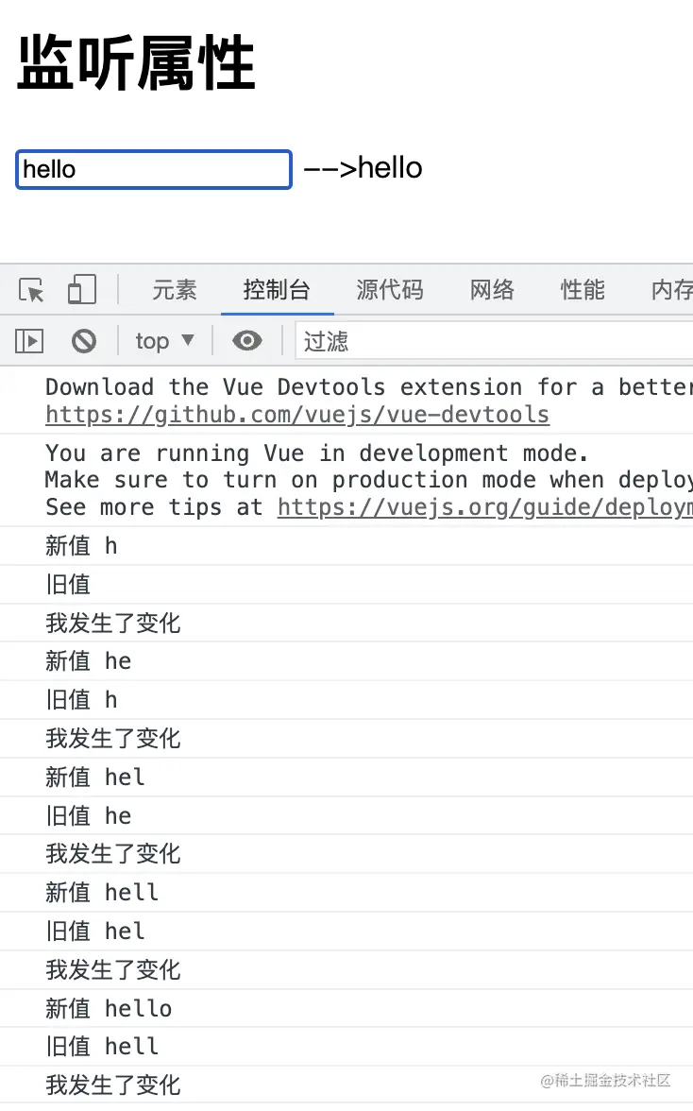Switch to the 元素 tab
The width and height of the screenshot is (693, 1111).
(174, 290)
